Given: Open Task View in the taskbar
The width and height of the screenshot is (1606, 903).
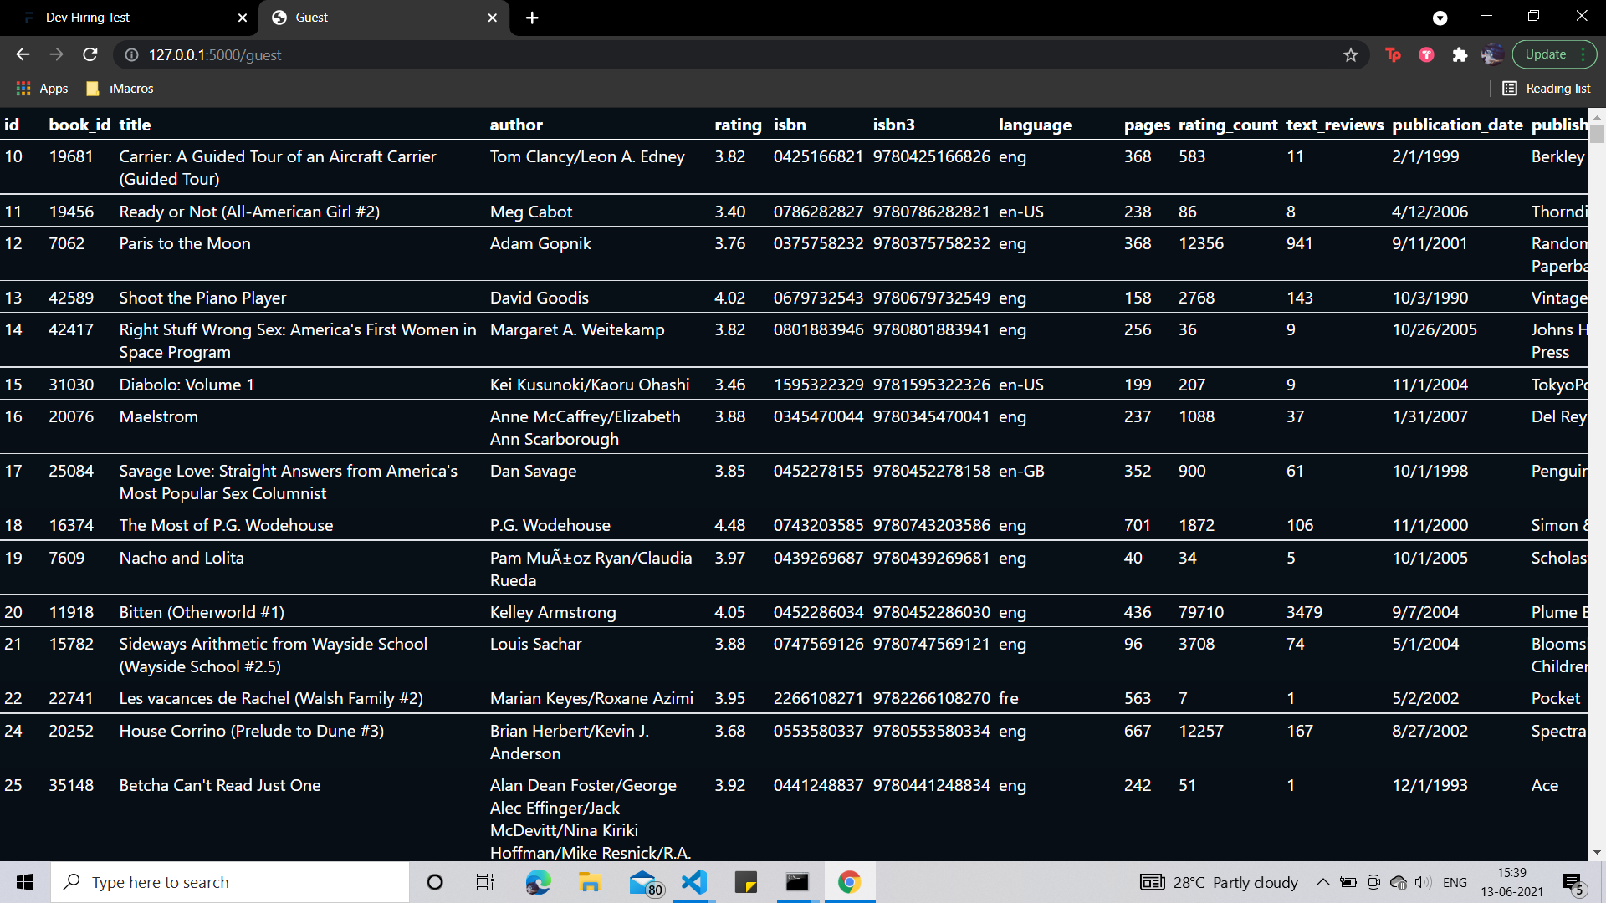Looking at the screenshot, I should pyautogui.click(x=485, y=882).
